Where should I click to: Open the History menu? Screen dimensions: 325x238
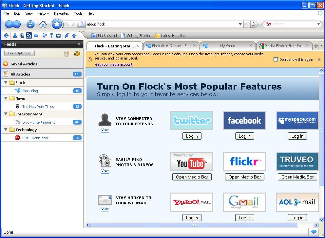coord(43,13)
